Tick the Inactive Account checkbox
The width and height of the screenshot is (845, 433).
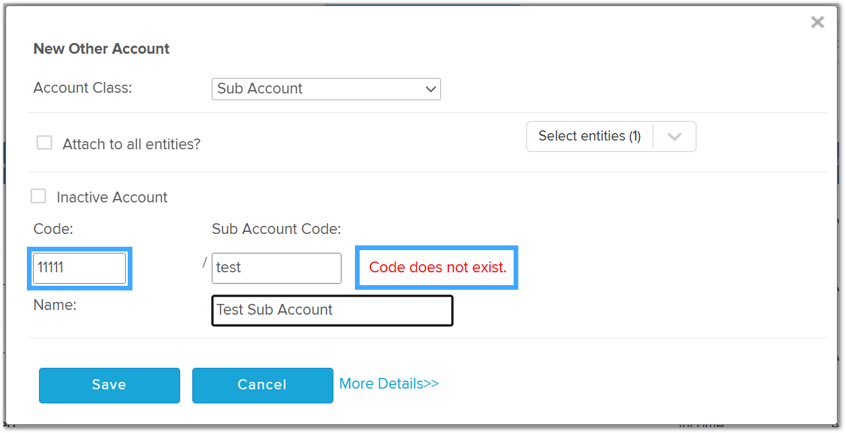pos(39,196)
